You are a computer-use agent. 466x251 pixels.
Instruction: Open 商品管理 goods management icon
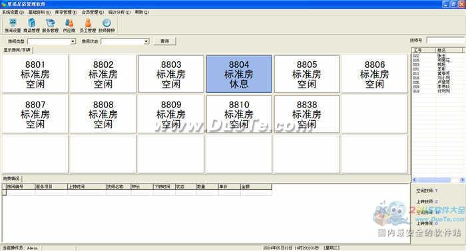(x=31, y=25)
